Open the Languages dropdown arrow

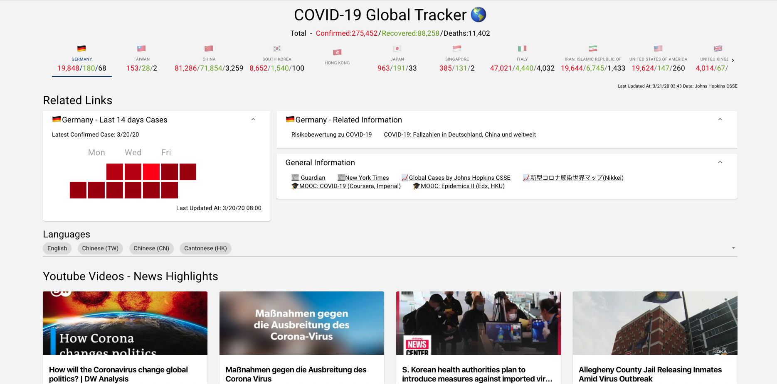tap(733, 248)
